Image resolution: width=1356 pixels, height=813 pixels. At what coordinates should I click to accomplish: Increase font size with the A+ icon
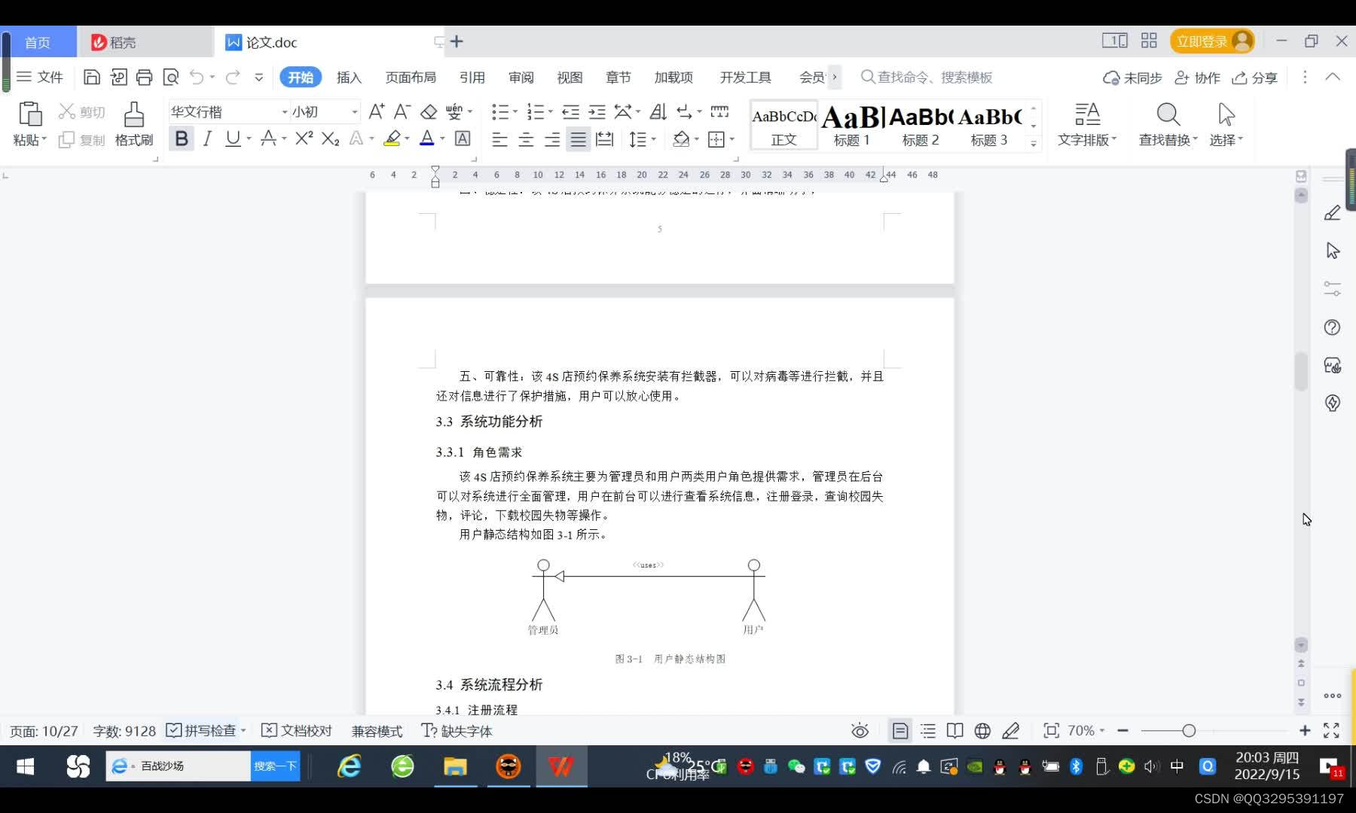377,111
